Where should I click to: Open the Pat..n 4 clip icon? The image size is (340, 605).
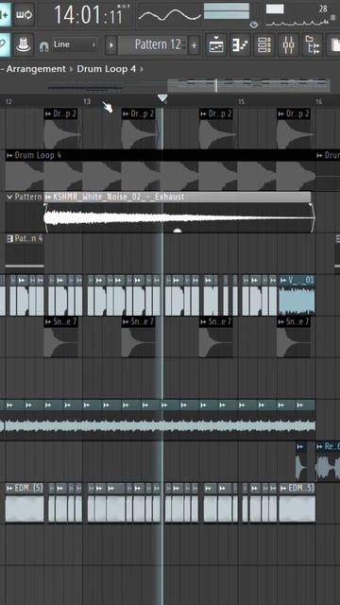pos(10,239)
